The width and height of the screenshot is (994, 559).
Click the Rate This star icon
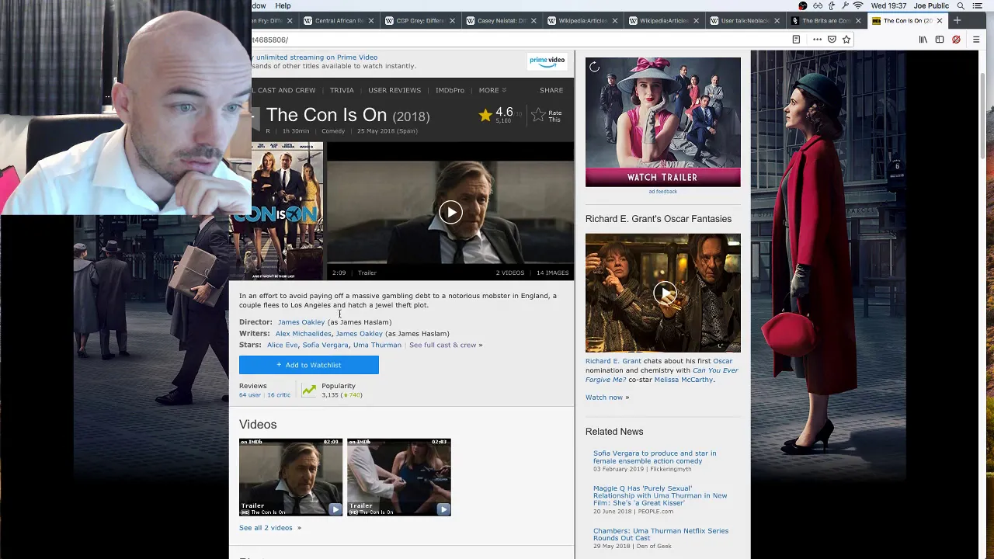tap(538, 115)
